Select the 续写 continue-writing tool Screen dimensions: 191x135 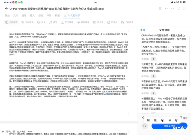point(53,22)
